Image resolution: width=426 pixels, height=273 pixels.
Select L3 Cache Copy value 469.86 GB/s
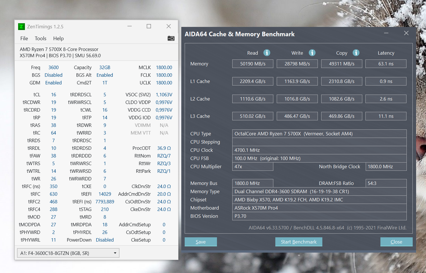(x=341, y=116)
